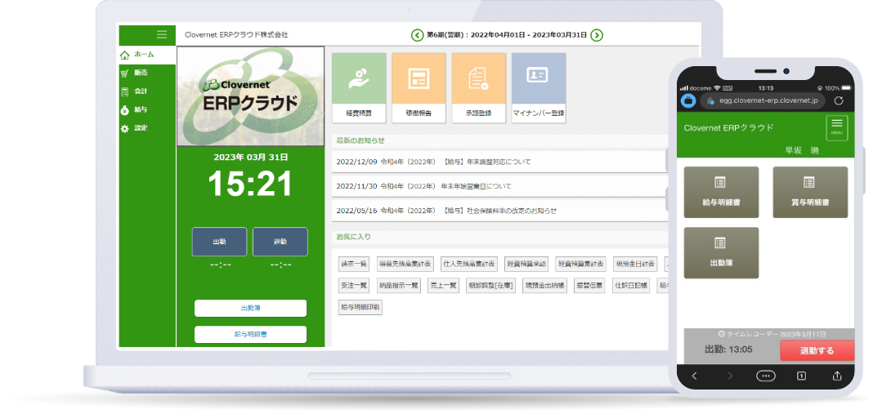This screenshot has width=891, height=414.
Task: Tap the phone browser reload icon
Action: pos(839,101)
